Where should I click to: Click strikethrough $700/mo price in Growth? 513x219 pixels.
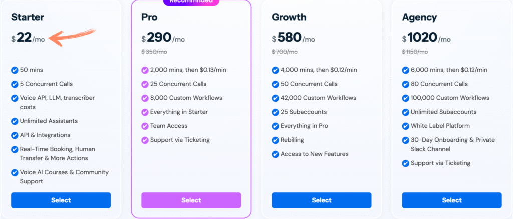tap(285, 52)
